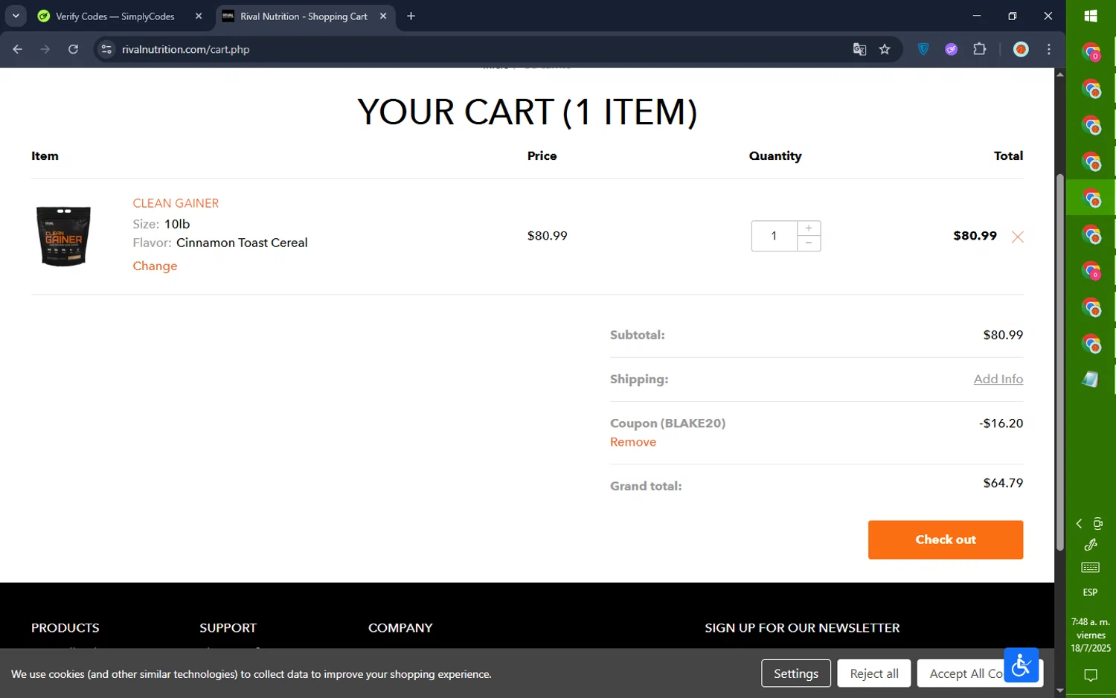Bookmark this page with the star icon

885,49
